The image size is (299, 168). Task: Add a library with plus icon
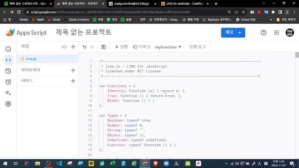tap(73, 70)
